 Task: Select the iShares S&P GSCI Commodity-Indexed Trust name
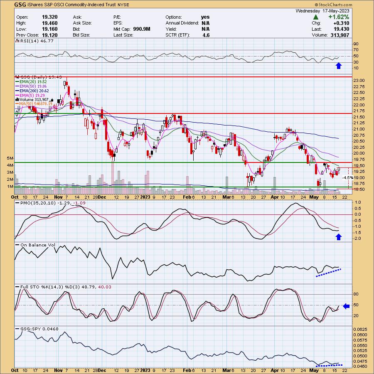tap(71, 5)
